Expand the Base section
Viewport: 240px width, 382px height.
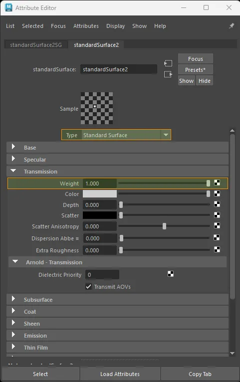point(117,148)
